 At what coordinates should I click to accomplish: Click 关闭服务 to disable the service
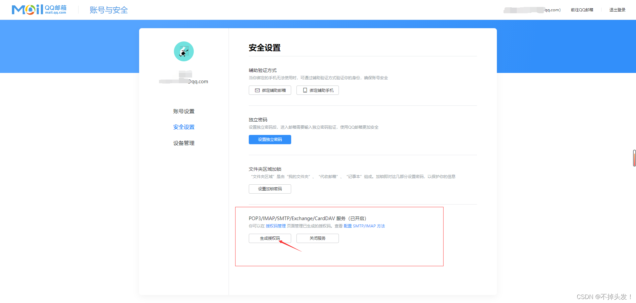click(317, 238)
